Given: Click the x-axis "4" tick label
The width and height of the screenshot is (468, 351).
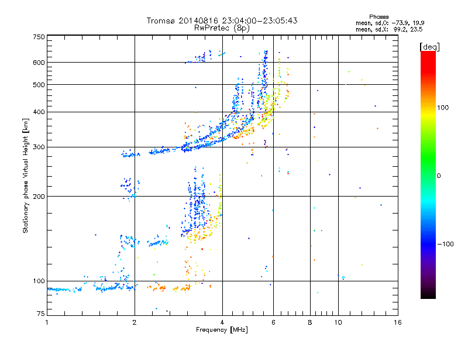Looking at the screenshot, I should (x=222, y=322).
